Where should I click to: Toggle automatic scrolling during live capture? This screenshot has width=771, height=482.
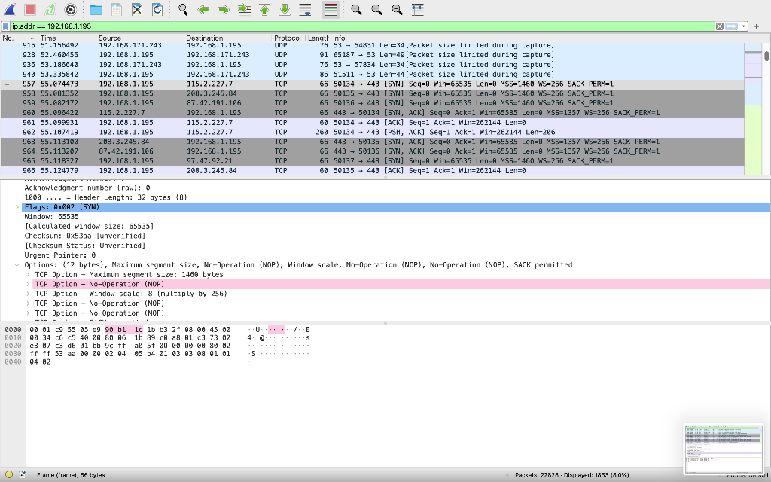[304, 10]
